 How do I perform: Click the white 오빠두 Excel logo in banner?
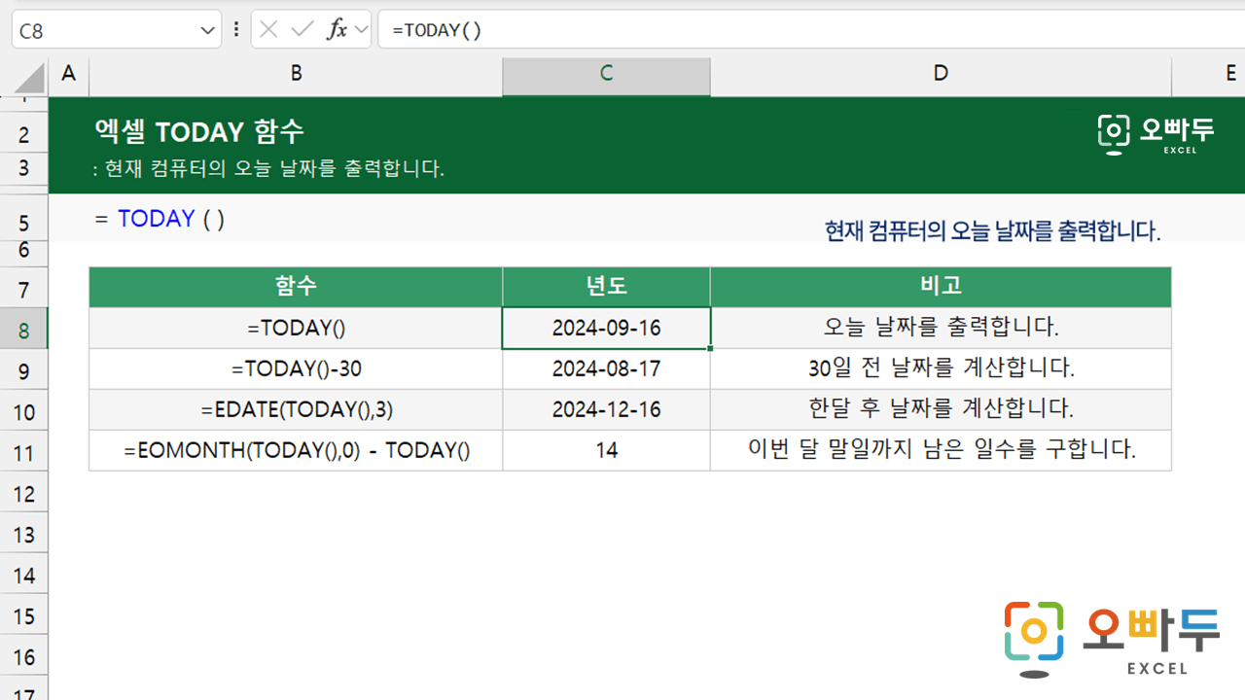(x=1155, y=134)
